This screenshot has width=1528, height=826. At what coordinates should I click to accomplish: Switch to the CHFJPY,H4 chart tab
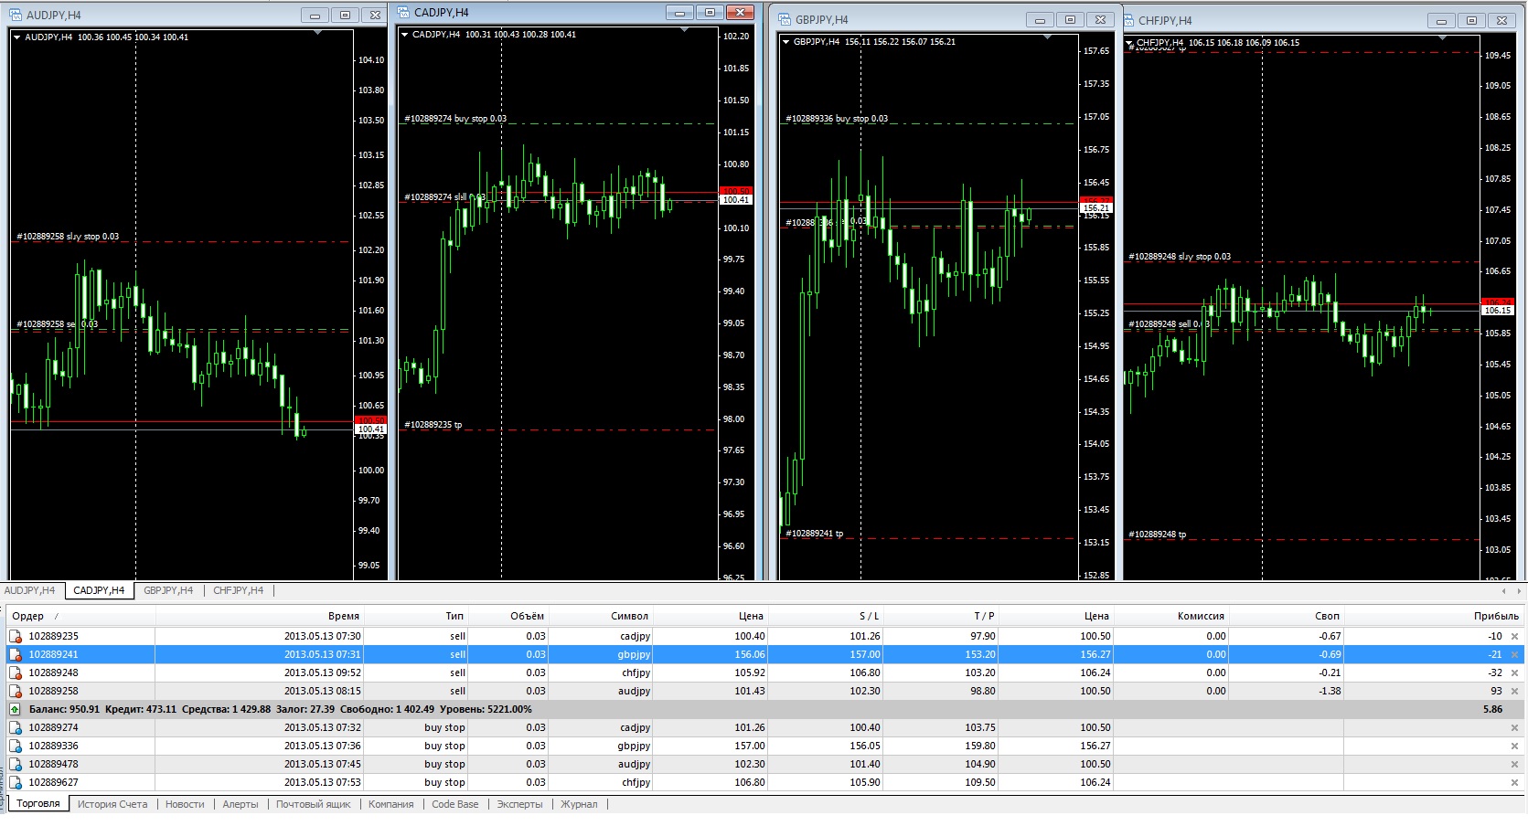click(x=238, y=590)
